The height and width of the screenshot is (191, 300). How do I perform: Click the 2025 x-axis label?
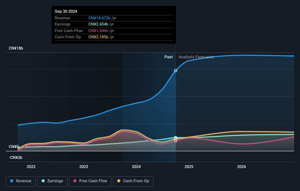(189, 167)
